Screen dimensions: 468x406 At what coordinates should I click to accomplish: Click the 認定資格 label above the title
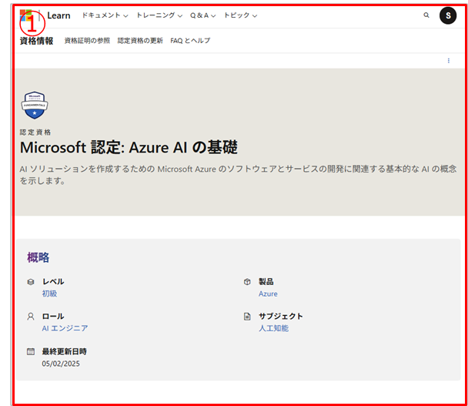click(35, 133)
